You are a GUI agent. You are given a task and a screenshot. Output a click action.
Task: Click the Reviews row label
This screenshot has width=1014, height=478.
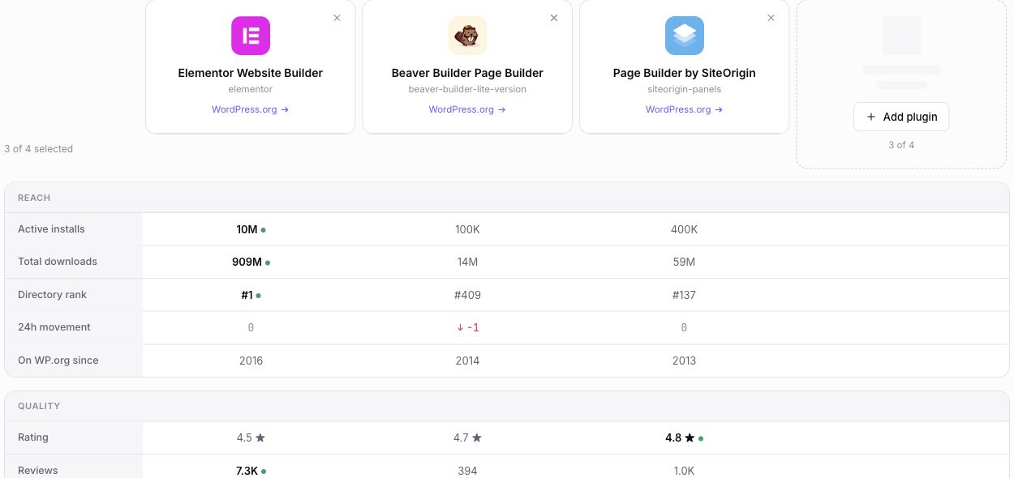click(x=38, y=471)
